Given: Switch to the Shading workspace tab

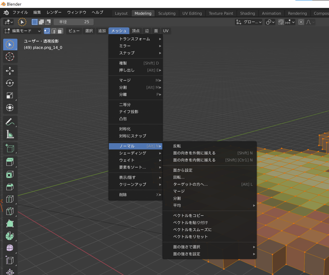Looking at the screenshot, I should coord(248,13).
